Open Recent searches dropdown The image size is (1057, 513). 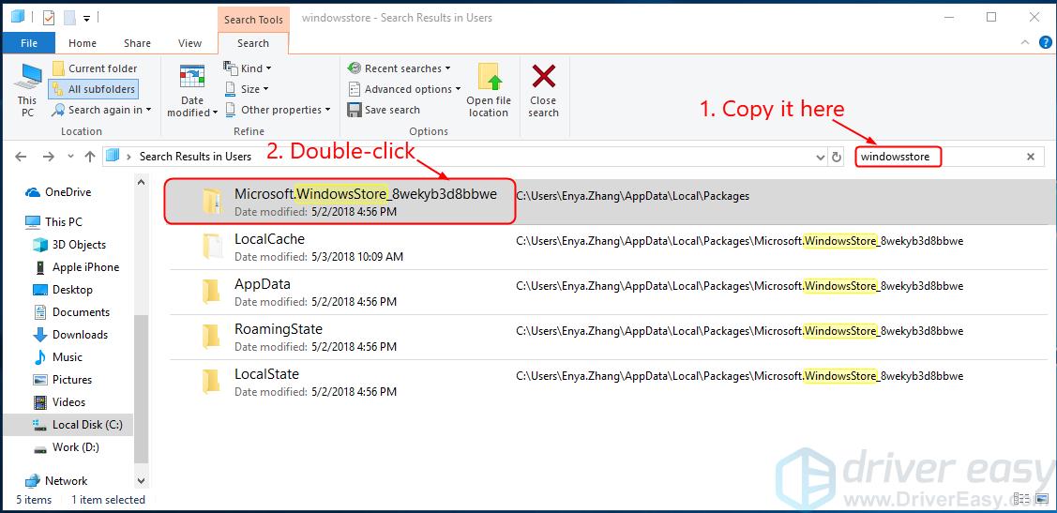(400, 68)
